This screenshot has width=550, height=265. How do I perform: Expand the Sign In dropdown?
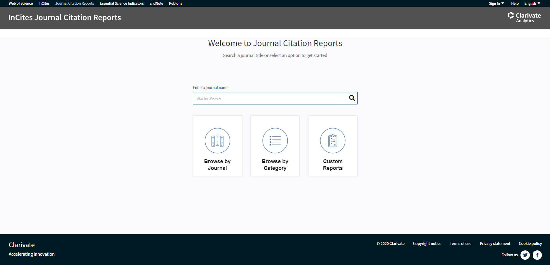(x=495, y=3)
